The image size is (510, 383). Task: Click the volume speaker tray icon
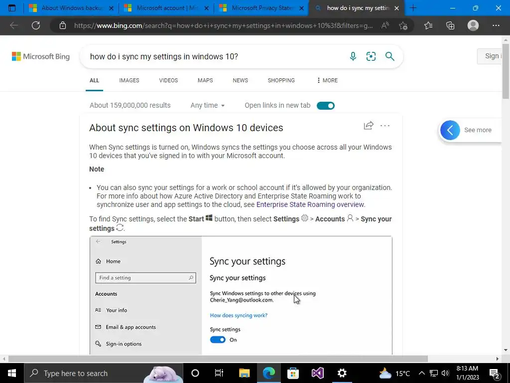coord(445,373)
